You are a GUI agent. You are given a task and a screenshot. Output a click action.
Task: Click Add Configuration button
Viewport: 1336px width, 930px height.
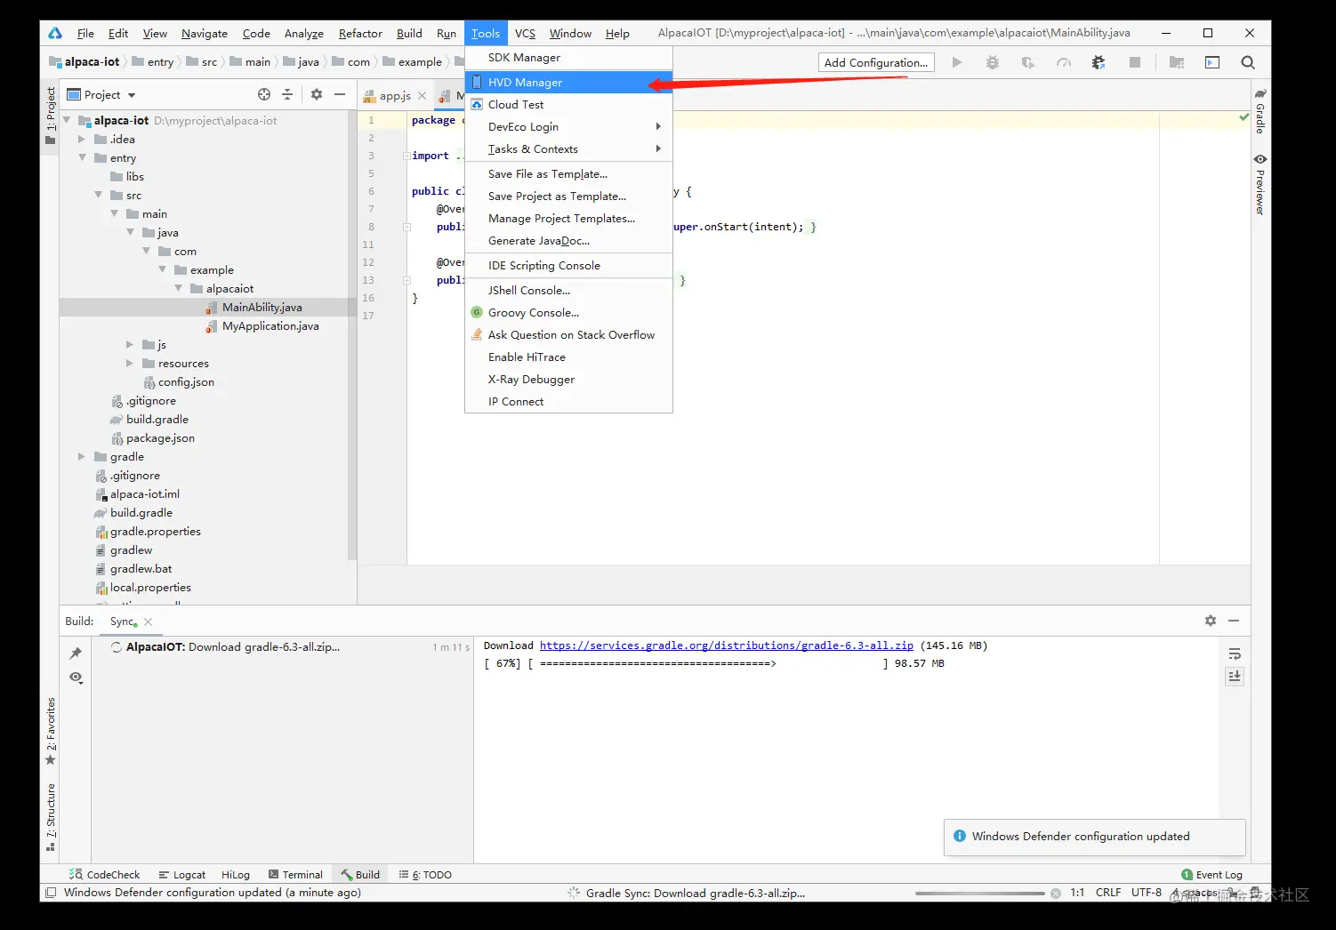[876, 62]
